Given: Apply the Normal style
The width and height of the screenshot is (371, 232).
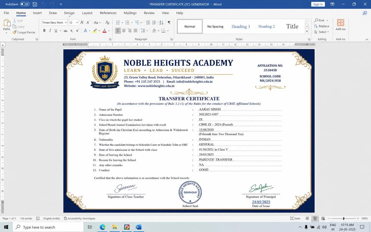Looking at the screenshot, I should click(190, 26).
